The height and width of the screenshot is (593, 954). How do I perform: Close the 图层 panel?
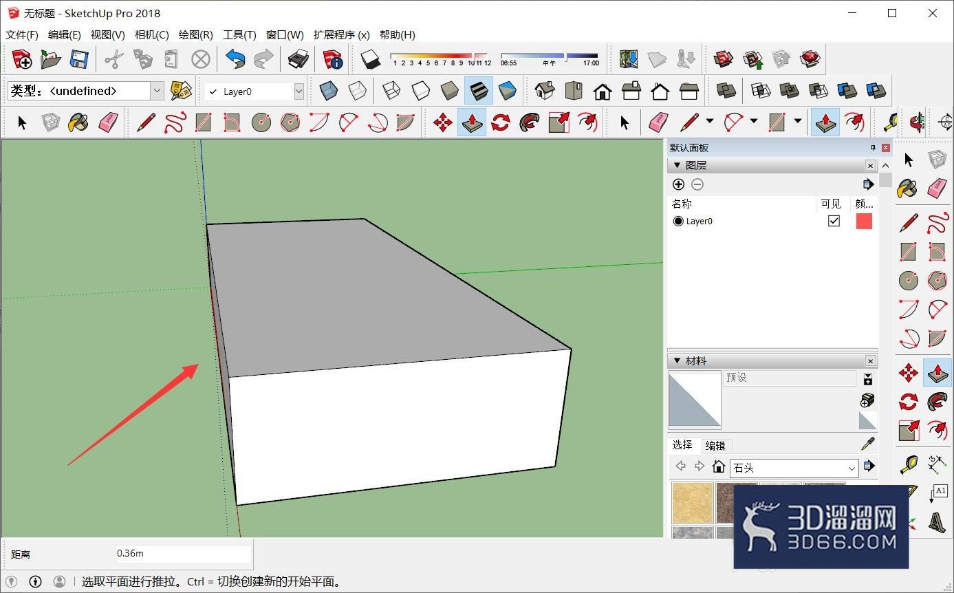870,165
